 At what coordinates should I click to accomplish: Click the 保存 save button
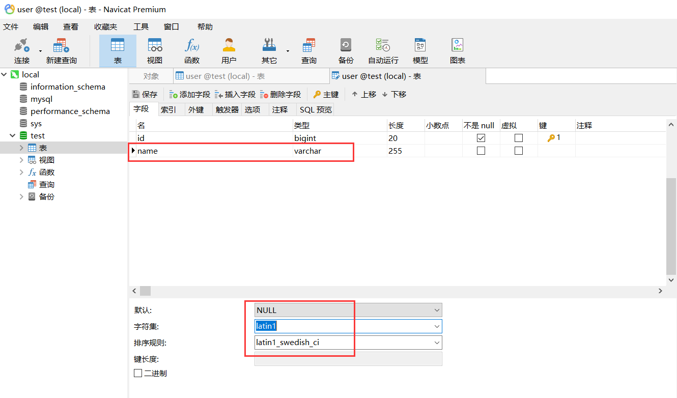coord(145,94)
